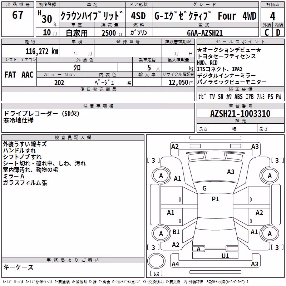Click the PW power window item

point(278,97)
